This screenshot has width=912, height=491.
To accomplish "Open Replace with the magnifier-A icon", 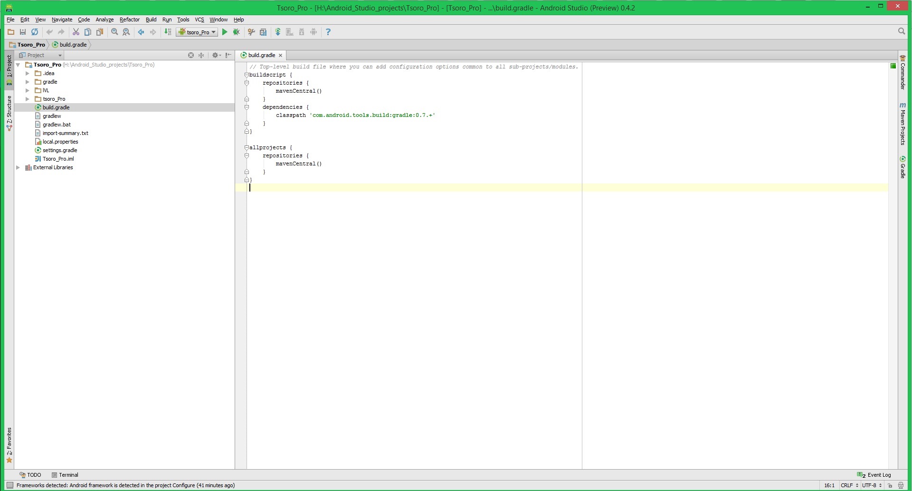I will point(126,32).
